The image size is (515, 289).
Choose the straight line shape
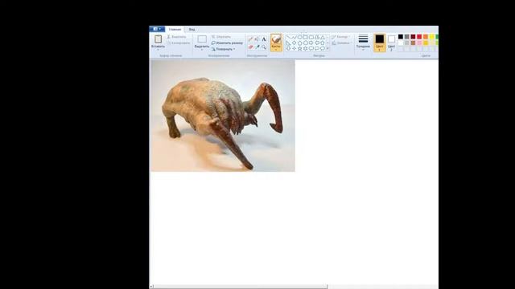click(x=288, y=37)
